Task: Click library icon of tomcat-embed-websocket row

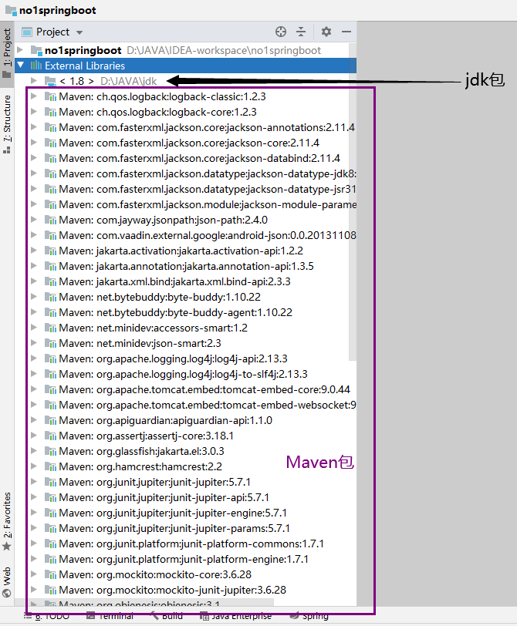Action: [x=50, y=406]
